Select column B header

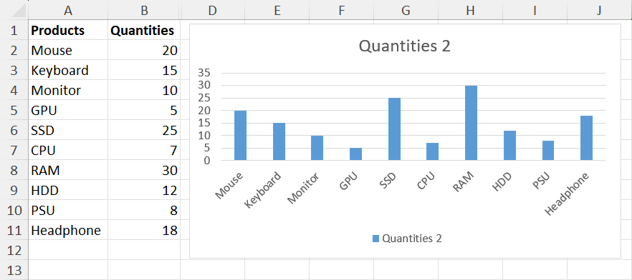pos(144,11)
